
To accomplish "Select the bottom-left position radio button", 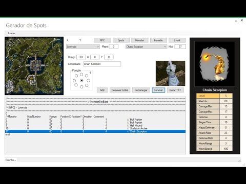I will [x=76, y=85].
